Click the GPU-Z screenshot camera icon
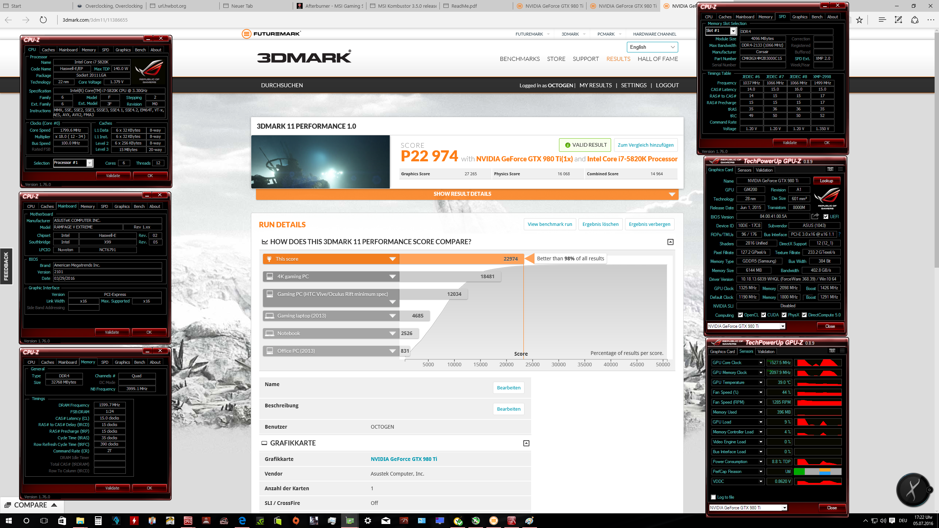 point(830,169)
